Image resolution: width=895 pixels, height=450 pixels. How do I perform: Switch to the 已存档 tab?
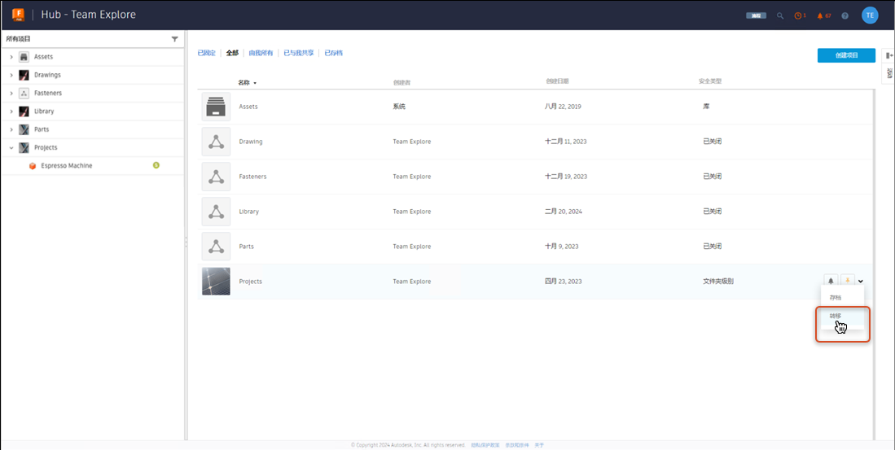333,53
